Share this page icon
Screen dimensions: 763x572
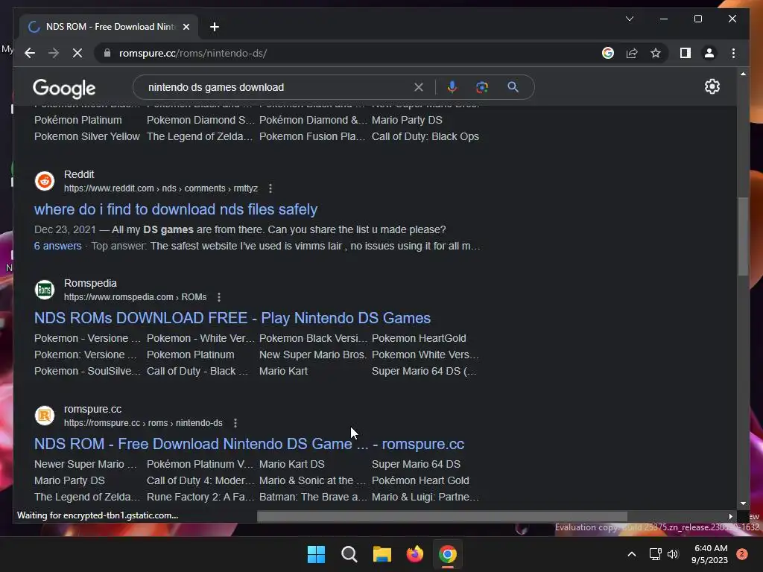tap(632, 53)
